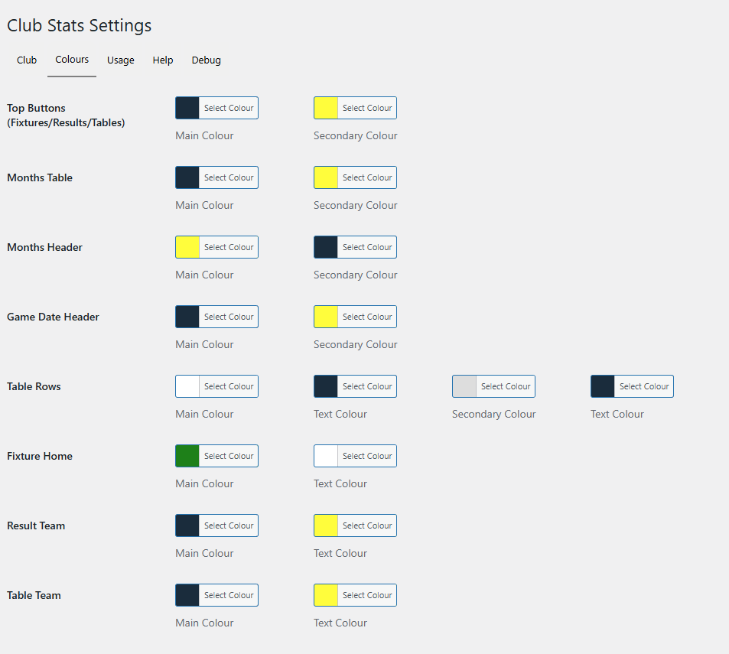Select the Colours tab

(x=72, y=60)
